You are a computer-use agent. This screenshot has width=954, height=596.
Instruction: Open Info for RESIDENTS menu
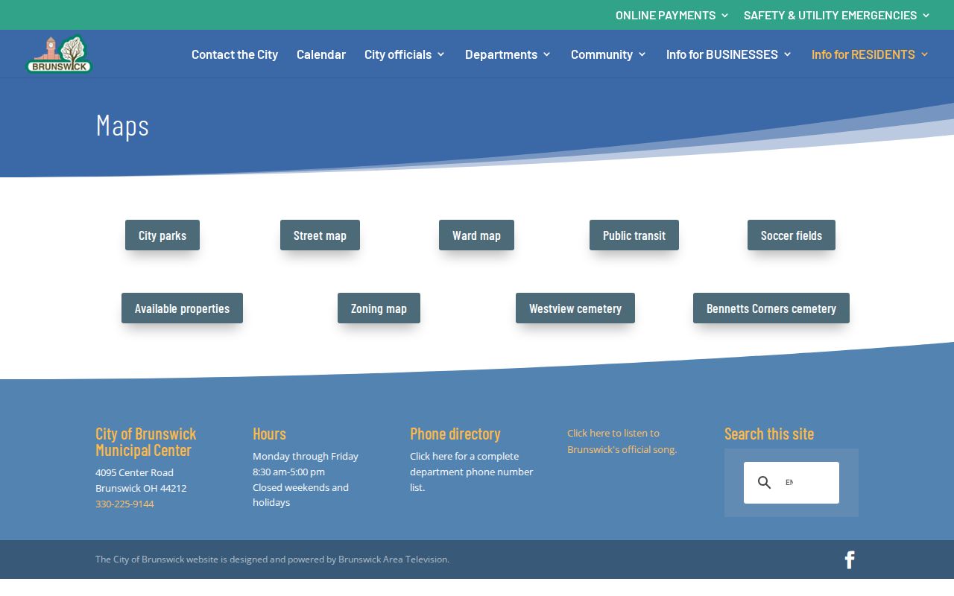871,54
